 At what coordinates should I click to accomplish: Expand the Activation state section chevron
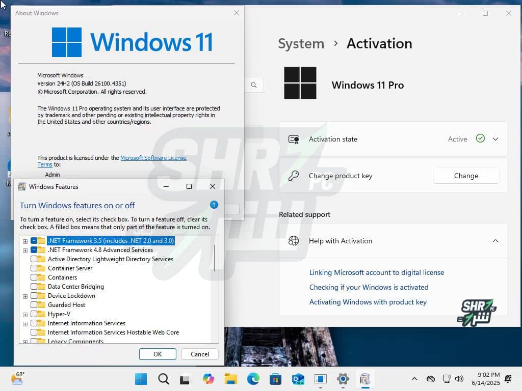pyautogui.click(x=495, y=139)
